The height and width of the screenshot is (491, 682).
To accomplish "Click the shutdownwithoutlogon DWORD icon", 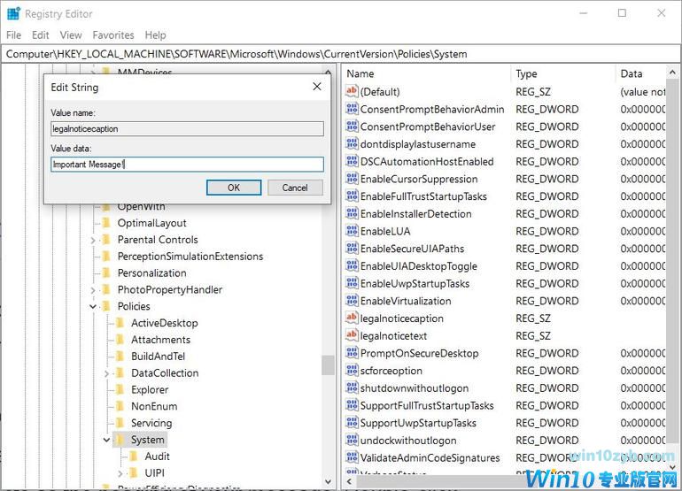I will (x=352, y=387).
